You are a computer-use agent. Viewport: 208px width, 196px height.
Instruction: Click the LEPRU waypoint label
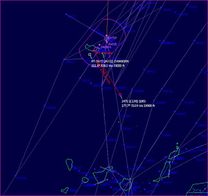(150, 71)
